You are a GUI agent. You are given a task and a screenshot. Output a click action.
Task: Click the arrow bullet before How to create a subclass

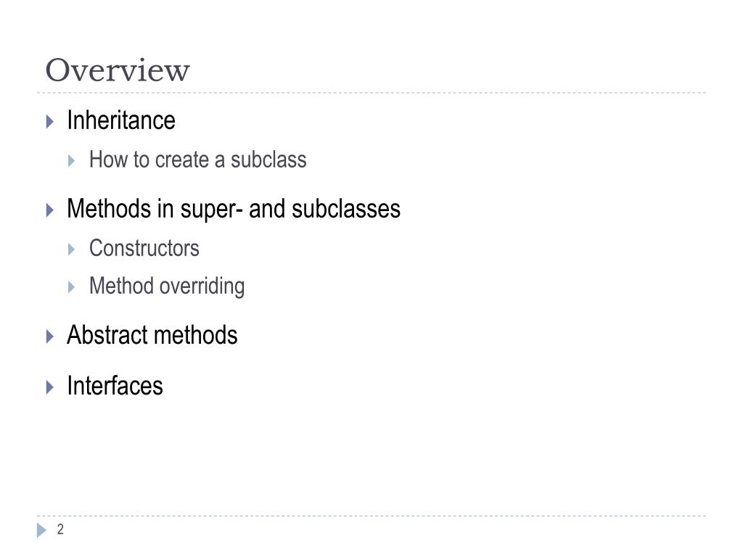pyautogui.click(x=72, y=160)
